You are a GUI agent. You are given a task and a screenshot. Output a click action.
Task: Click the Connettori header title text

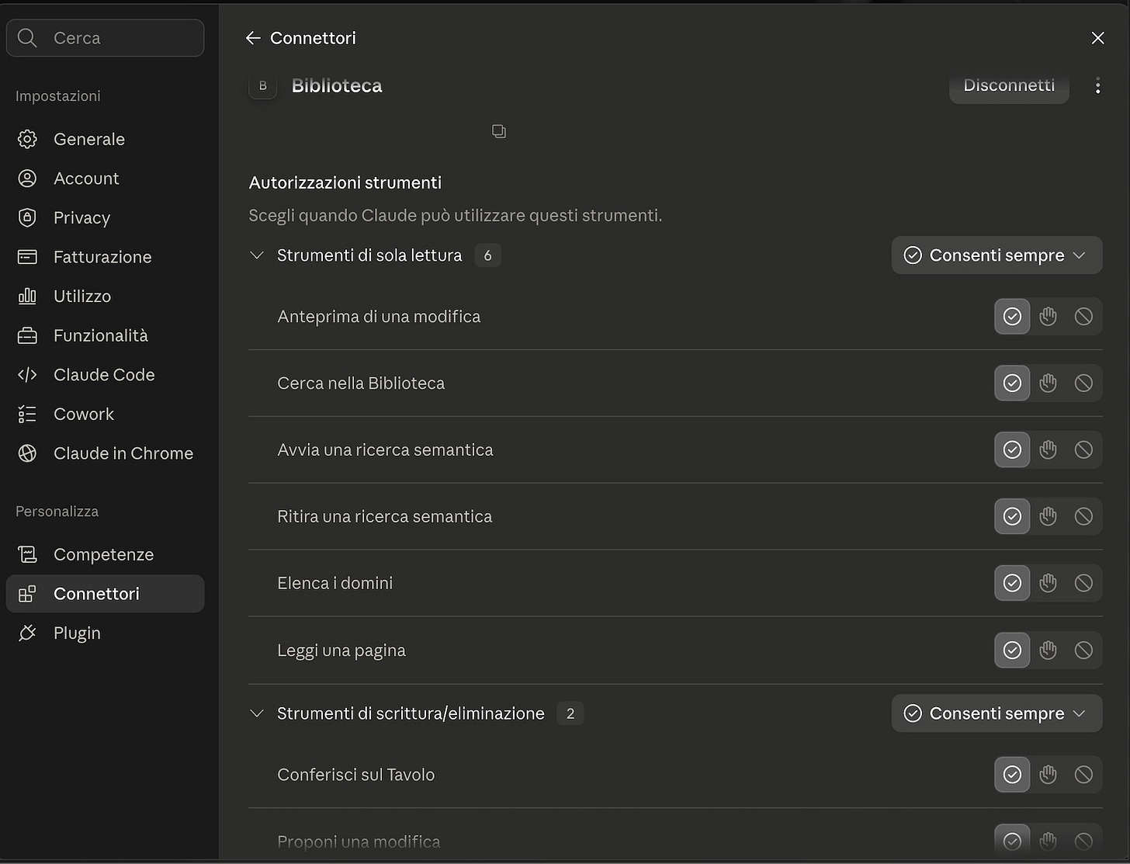pos(313,38)
